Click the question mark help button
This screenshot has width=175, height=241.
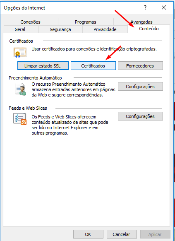click(145, 7)
